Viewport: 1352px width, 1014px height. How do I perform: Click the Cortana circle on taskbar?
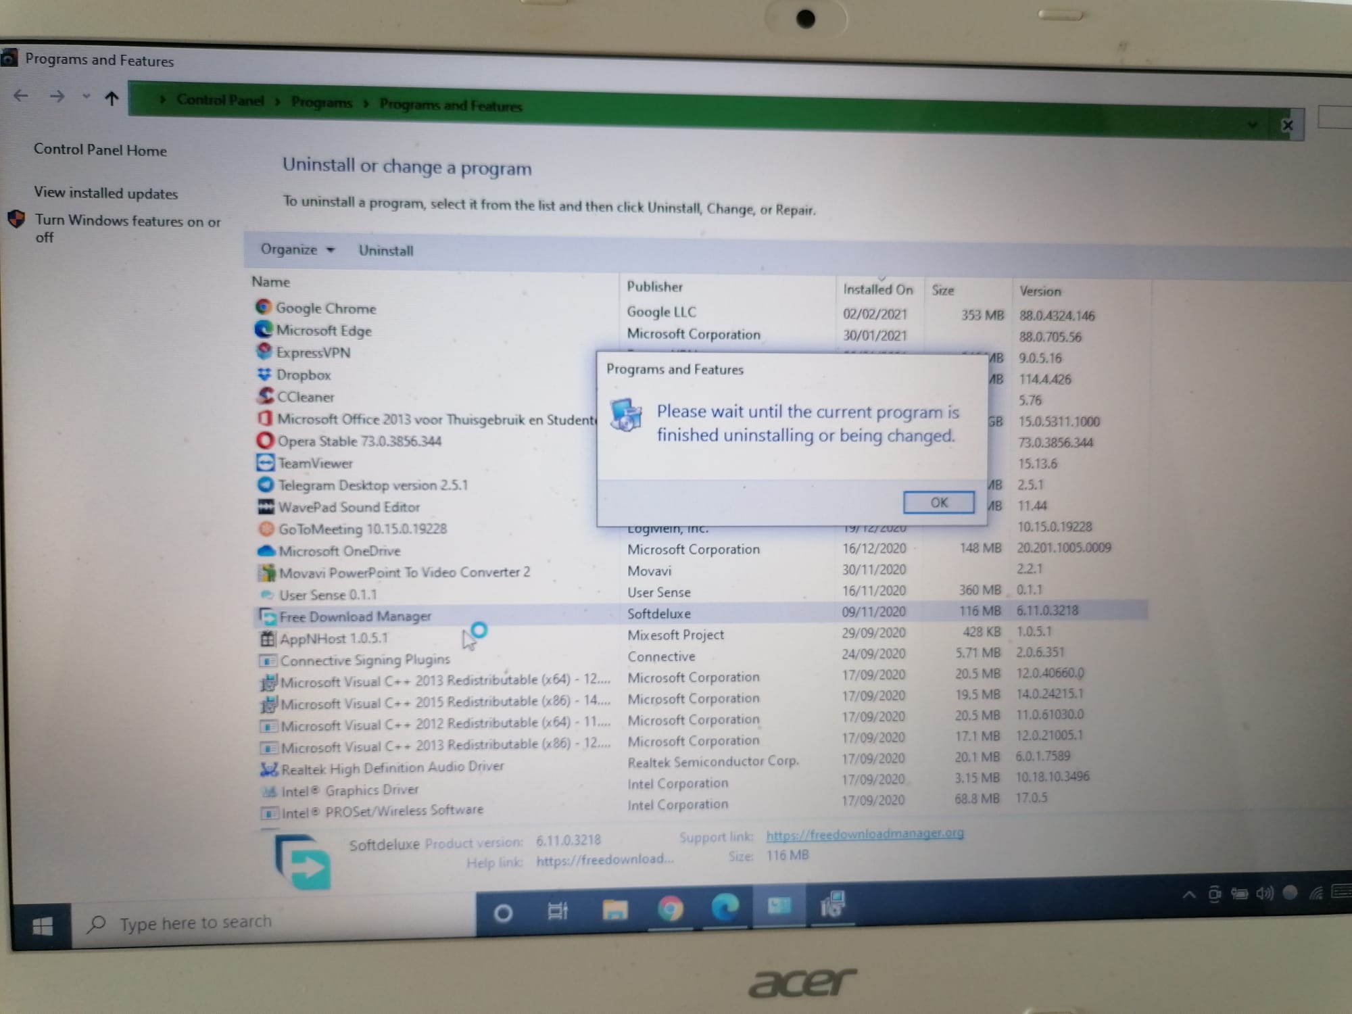(x=503, y=914)
